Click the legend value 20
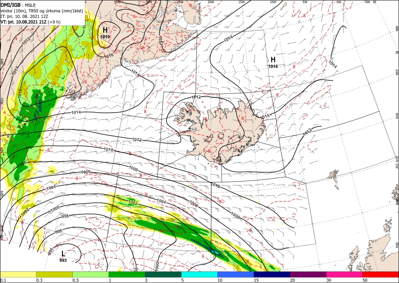The image size is (399, 283). point(292,280)
